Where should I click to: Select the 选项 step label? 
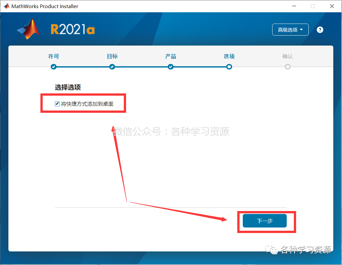pos(229,56)
